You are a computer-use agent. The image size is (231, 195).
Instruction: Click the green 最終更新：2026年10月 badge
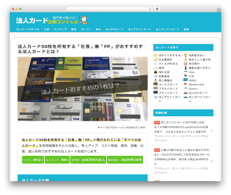[125, 160]
